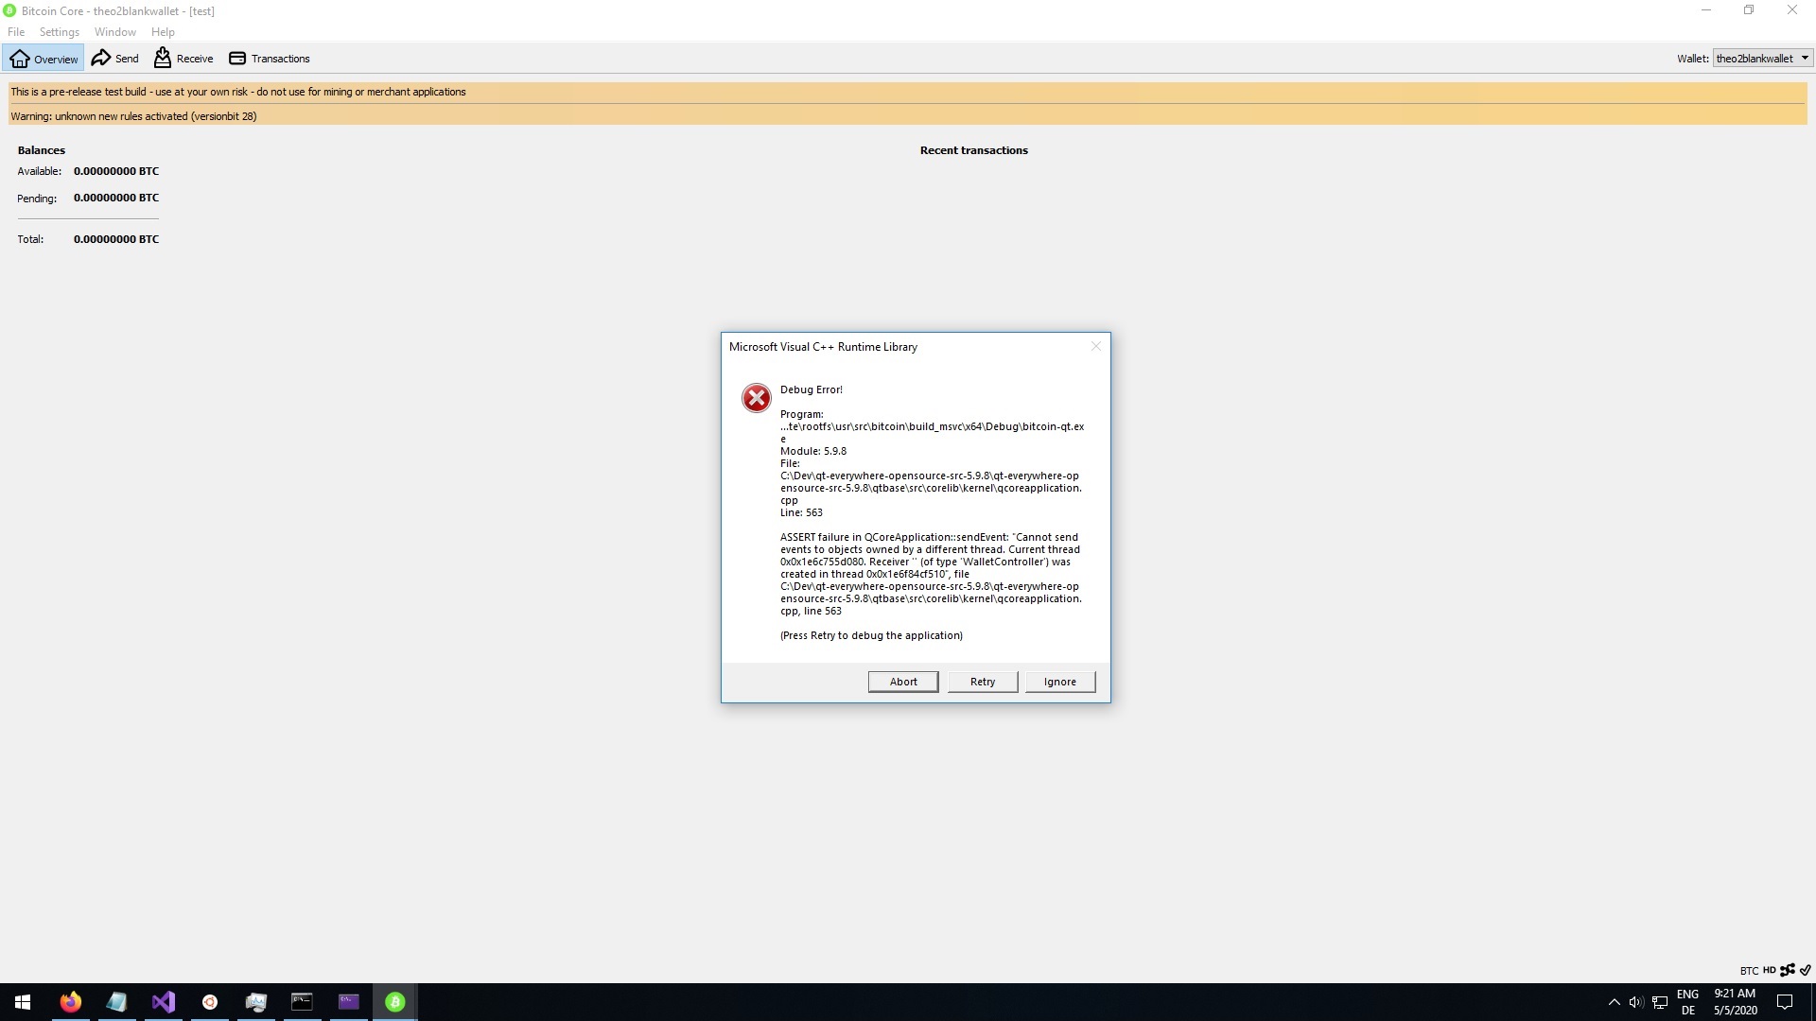Open the Settings menu
Image resolution: width=1816 pixels, height=1021 pixels.
coord(59,31)
